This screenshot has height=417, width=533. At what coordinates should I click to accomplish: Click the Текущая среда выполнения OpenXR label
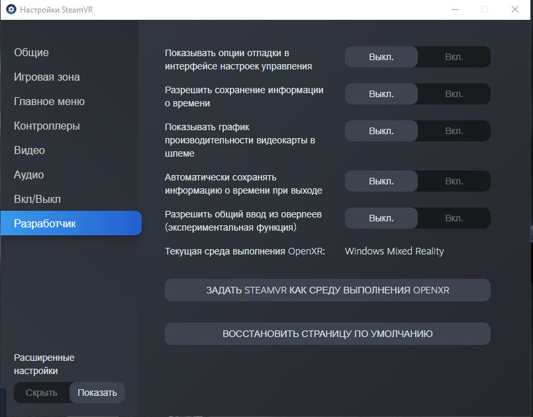(x=245, y=251)
